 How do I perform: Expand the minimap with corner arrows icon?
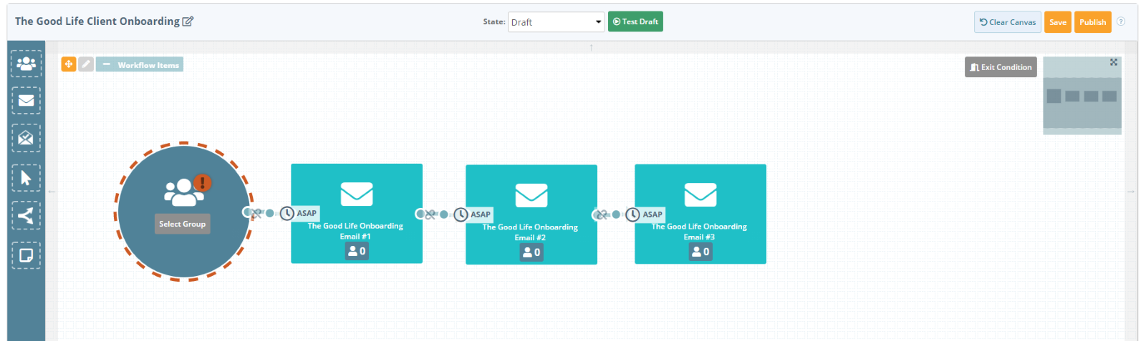point(1114,62)
